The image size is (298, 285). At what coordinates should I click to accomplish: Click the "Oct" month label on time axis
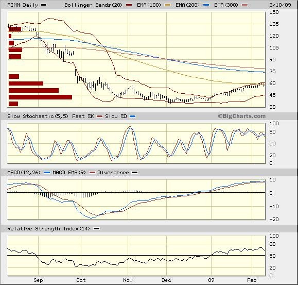click(81, 280)
